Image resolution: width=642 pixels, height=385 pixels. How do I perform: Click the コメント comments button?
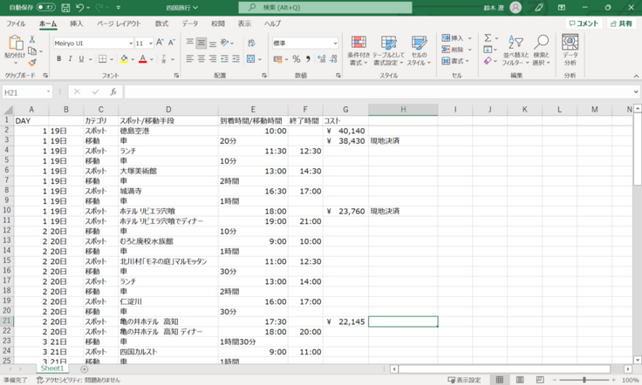(583, 24)
